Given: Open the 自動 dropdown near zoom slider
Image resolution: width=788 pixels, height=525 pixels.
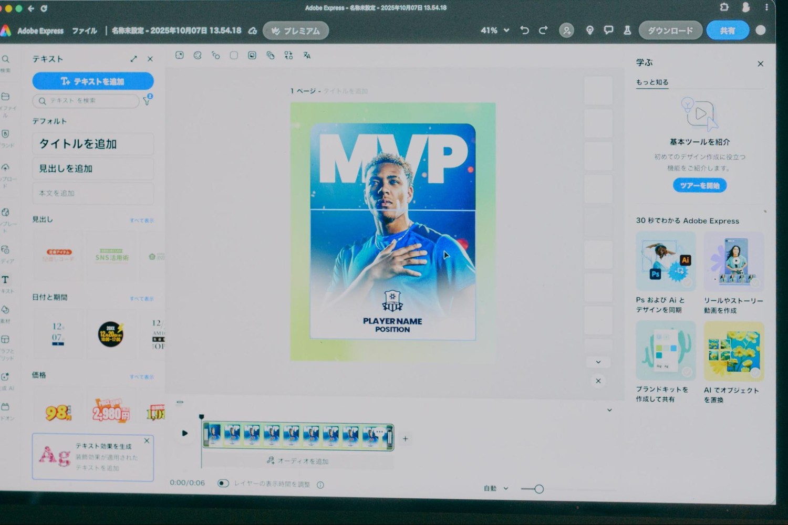Looking at the screenshot, I should pos(495,488).
